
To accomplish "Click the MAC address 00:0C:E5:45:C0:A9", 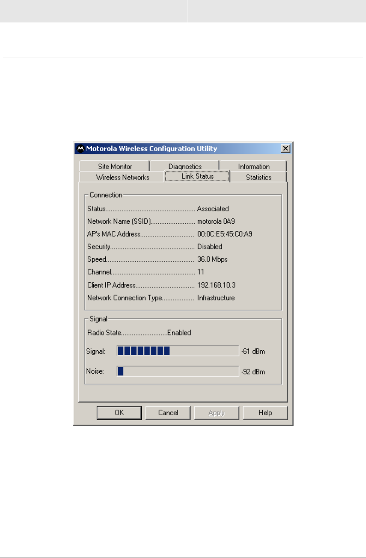I will pyautogui.click(x=225, y=234).
